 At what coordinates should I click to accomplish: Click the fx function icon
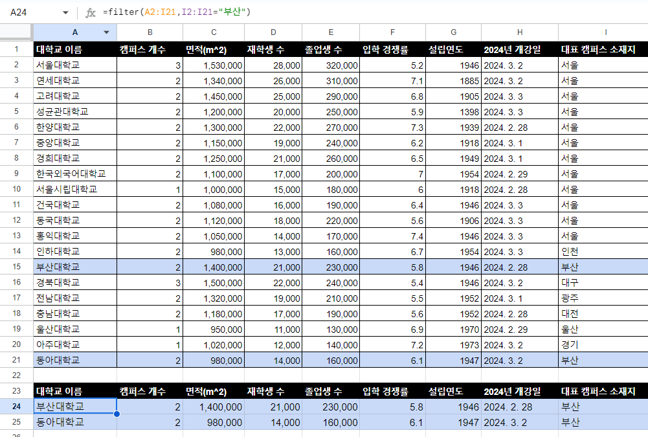[x=90, y=13]
